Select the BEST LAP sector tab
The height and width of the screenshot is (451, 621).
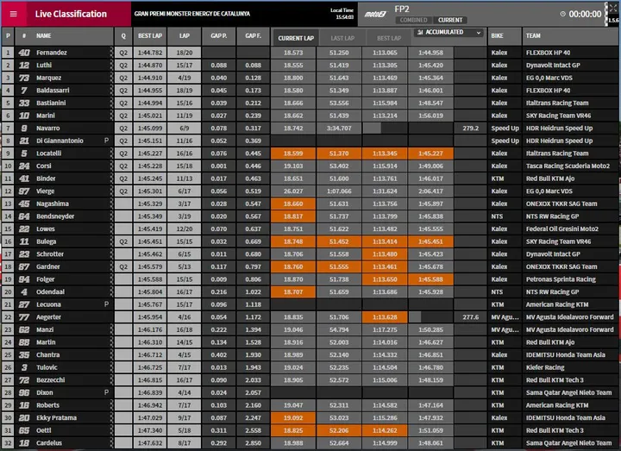point(388,38)
